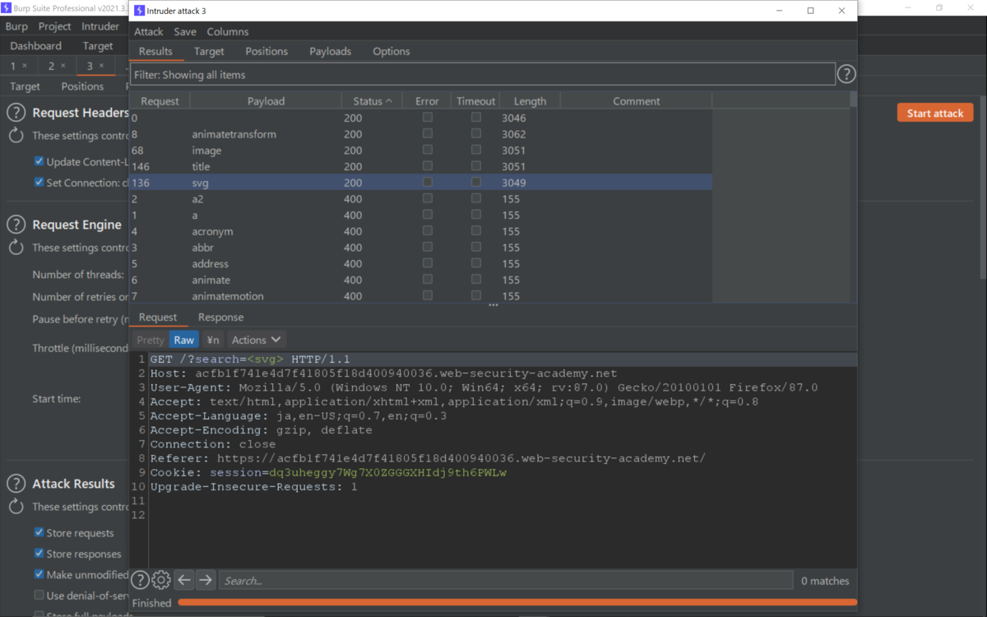The height and width of the screenshot is (617, 987).
Task: Open the Actions dropdown
Action: click(257, 340)
